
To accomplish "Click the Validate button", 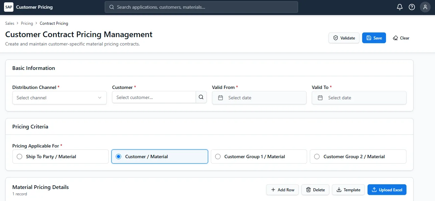I will coord(344,38).
